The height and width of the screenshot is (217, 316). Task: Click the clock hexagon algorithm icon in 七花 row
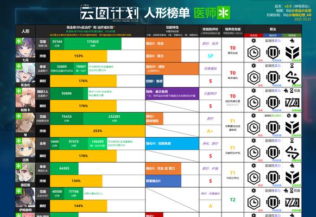[254, 53]
